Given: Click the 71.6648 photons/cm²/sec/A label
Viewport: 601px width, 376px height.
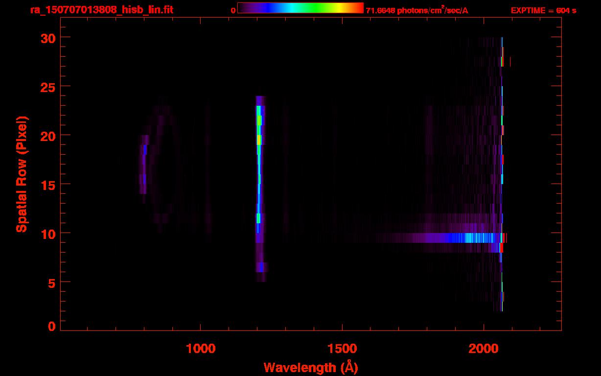Looking at the screenshot, I should pyautogui.click(x=417, y=10).
